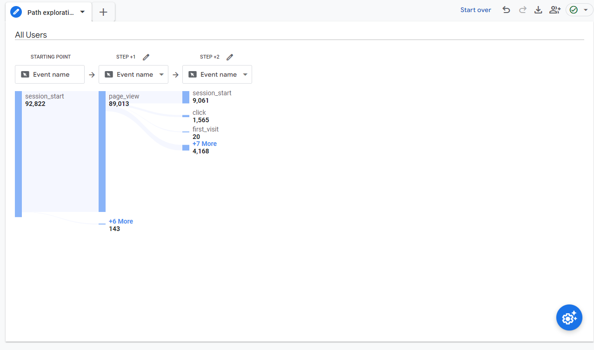Add a new tab with plus
594x350 pixels.
tap(103, 12)
